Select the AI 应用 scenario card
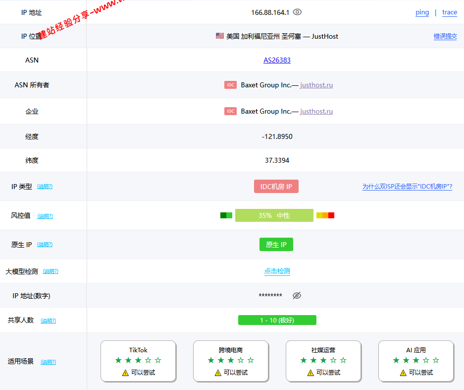Screen dimensions: 464x390 pyautogui.click(x=416, y=361)
